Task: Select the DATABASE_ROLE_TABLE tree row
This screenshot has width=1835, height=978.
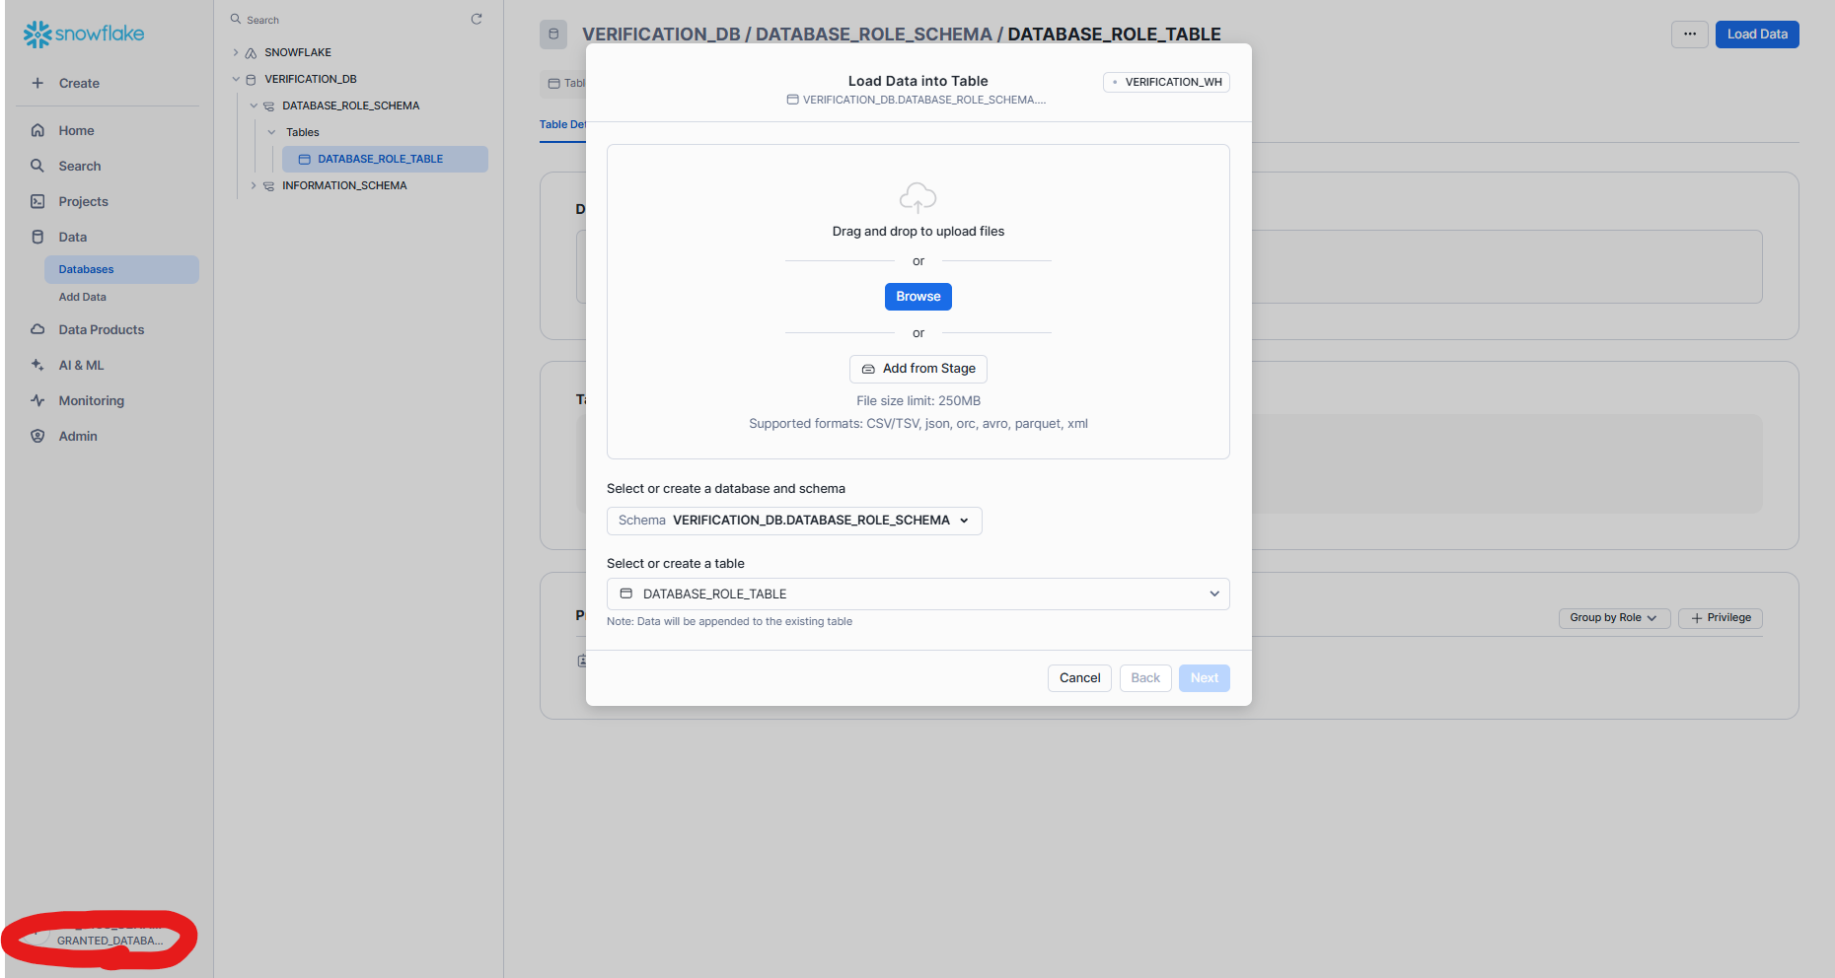Action: click(385, 159)
